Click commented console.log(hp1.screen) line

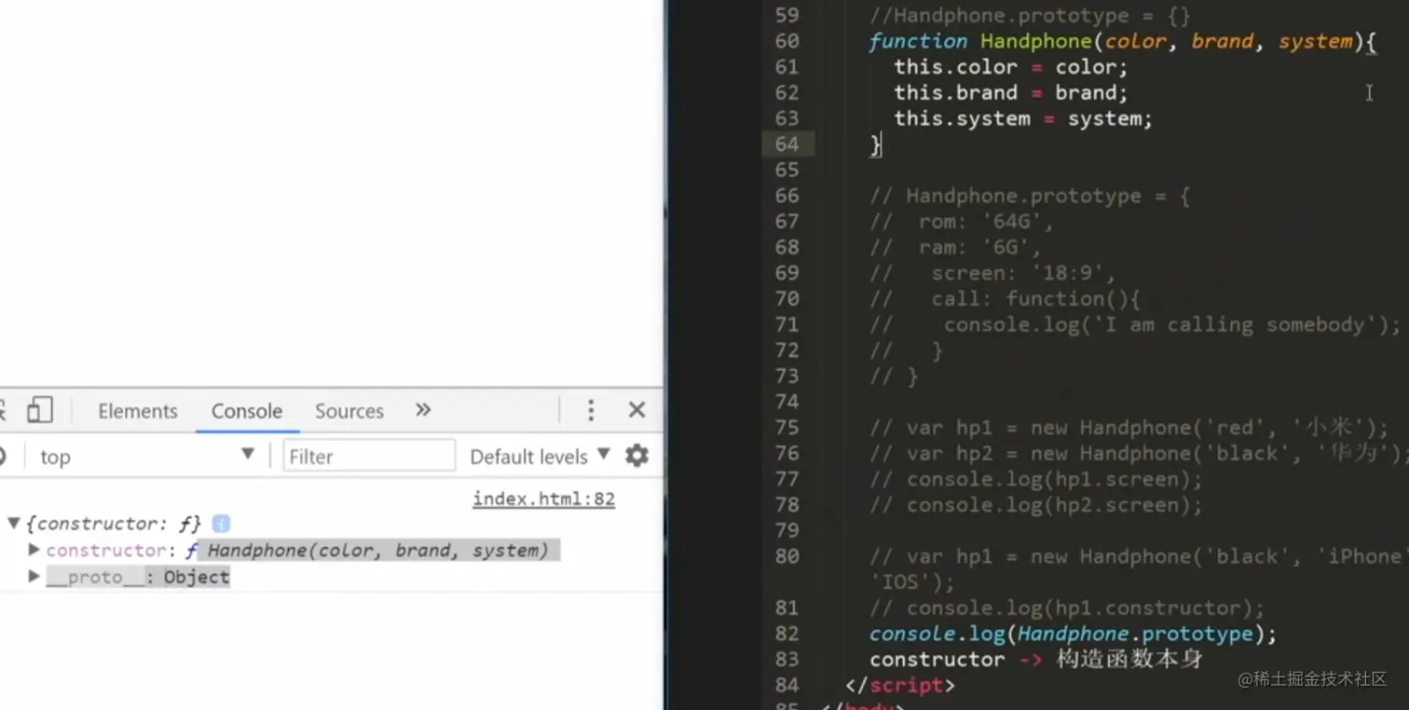[x=1035, y=479]
